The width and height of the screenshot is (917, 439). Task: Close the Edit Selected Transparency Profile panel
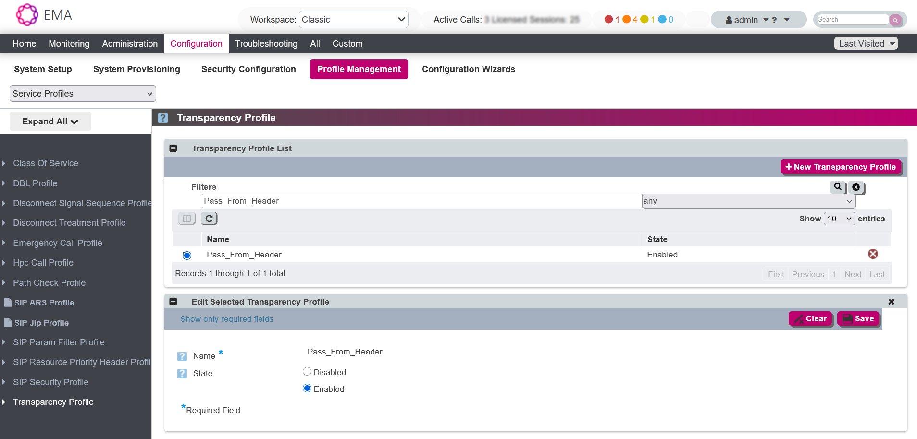(x=891, y=302)
